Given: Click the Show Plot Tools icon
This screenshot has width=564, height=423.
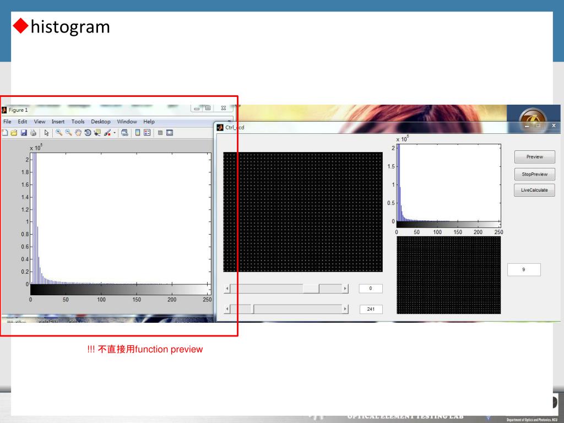Looking at the screenshot, I should pos(170,133).
